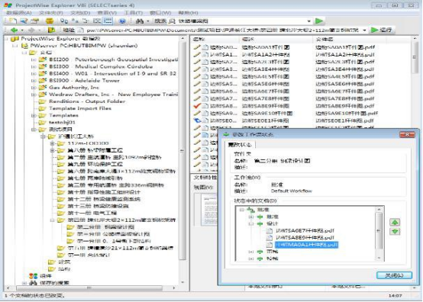The image size is (423, 302).
Task: Expand the BSI300 Medical Complex folder
Action: (34, 66)
